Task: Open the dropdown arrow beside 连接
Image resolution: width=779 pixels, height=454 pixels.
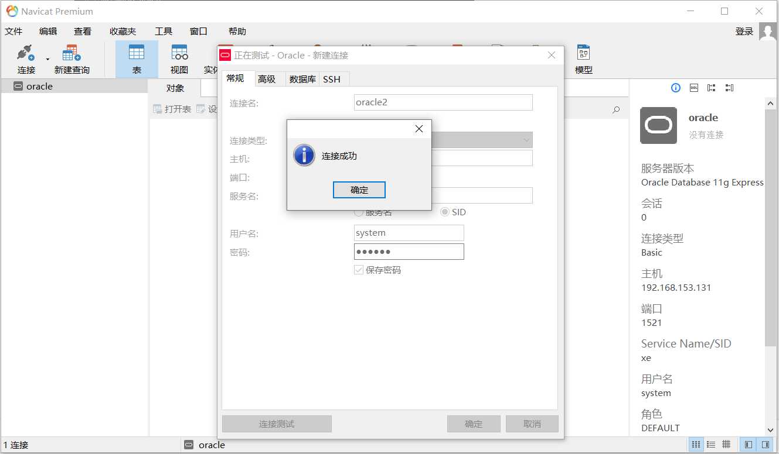Action: pyautogui.click(x=47, y=59)
